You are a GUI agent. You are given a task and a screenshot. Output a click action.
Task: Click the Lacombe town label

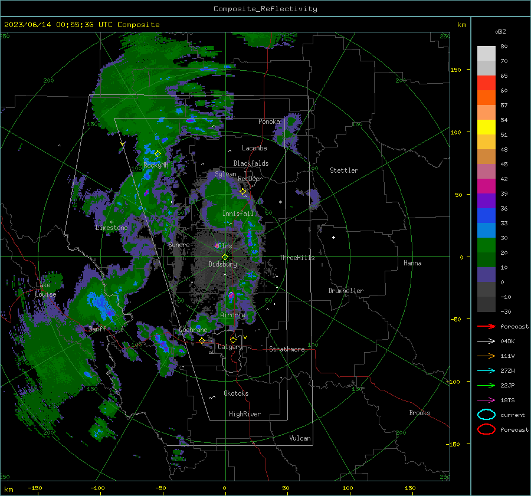[x=254, y=148]
